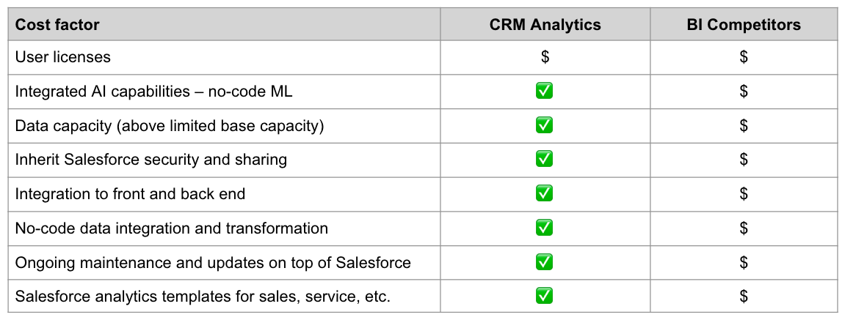Click the User licenses row label

(x=62, y=57)
